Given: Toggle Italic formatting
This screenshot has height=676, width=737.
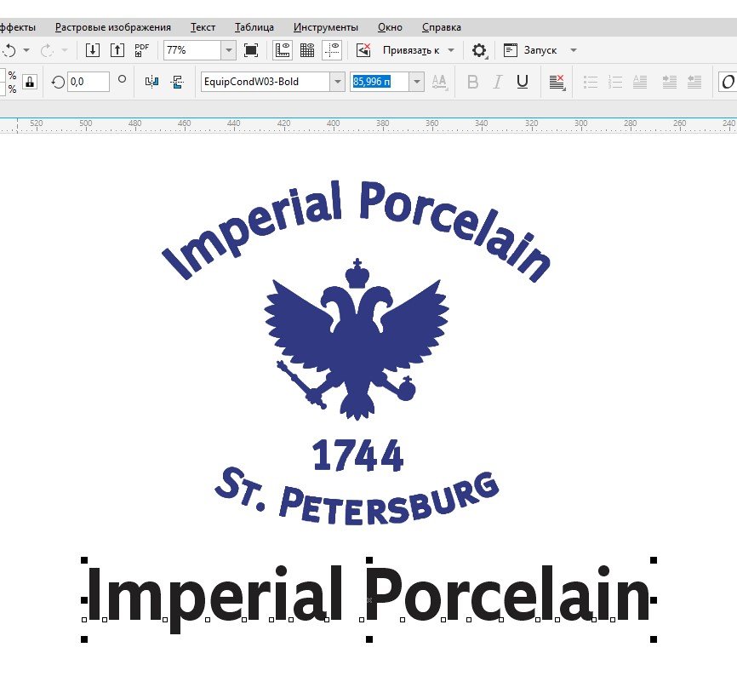Looking at the screenshot, I should coord(497,82).
